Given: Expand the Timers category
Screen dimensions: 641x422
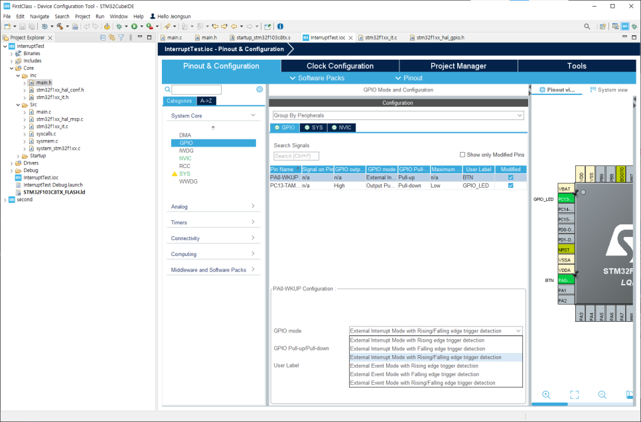Looking at the screenshot, I should tap(253, 222).
